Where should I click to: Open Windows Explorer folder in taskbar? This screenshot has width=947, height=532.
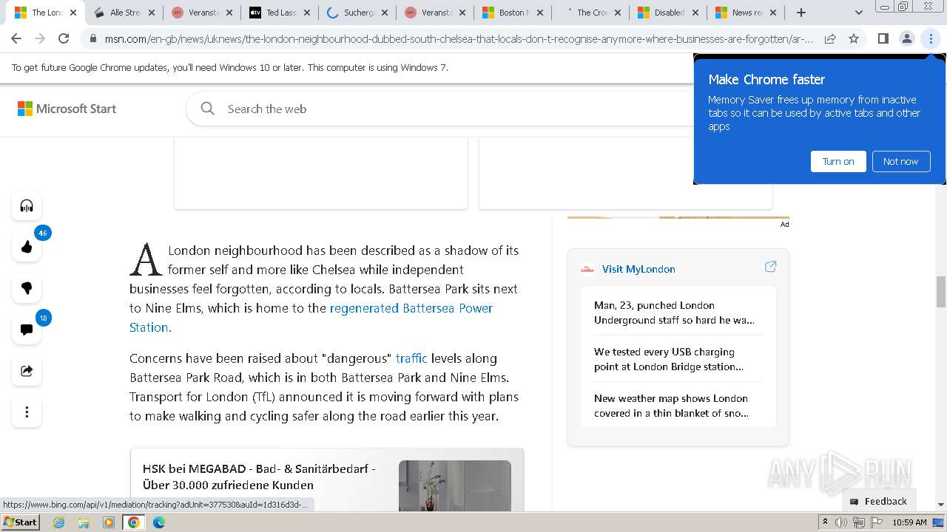84,522
